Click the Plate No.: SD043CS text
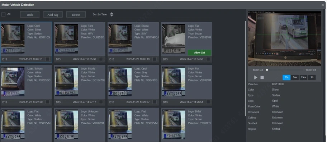Viewport: 327px width, 142px height. [x=146, y=80]
